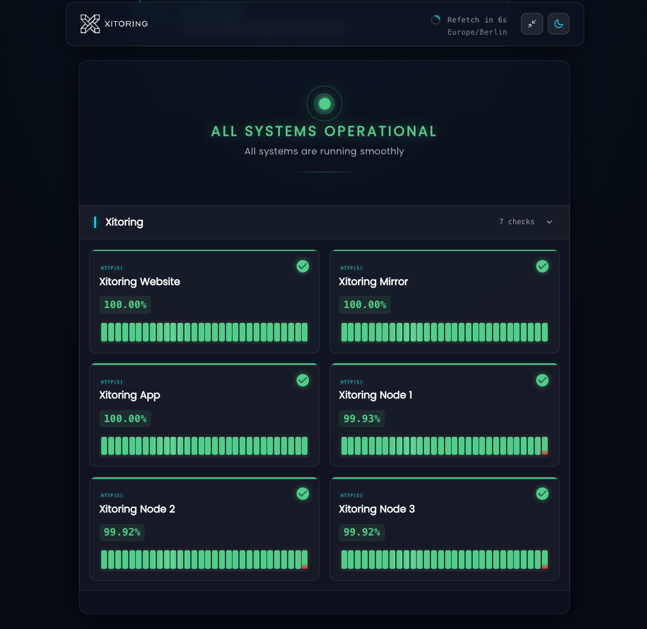Click the refetch countdown spinner icon
The height and width of the screenshot is (629, 647).
click(436, 20)
